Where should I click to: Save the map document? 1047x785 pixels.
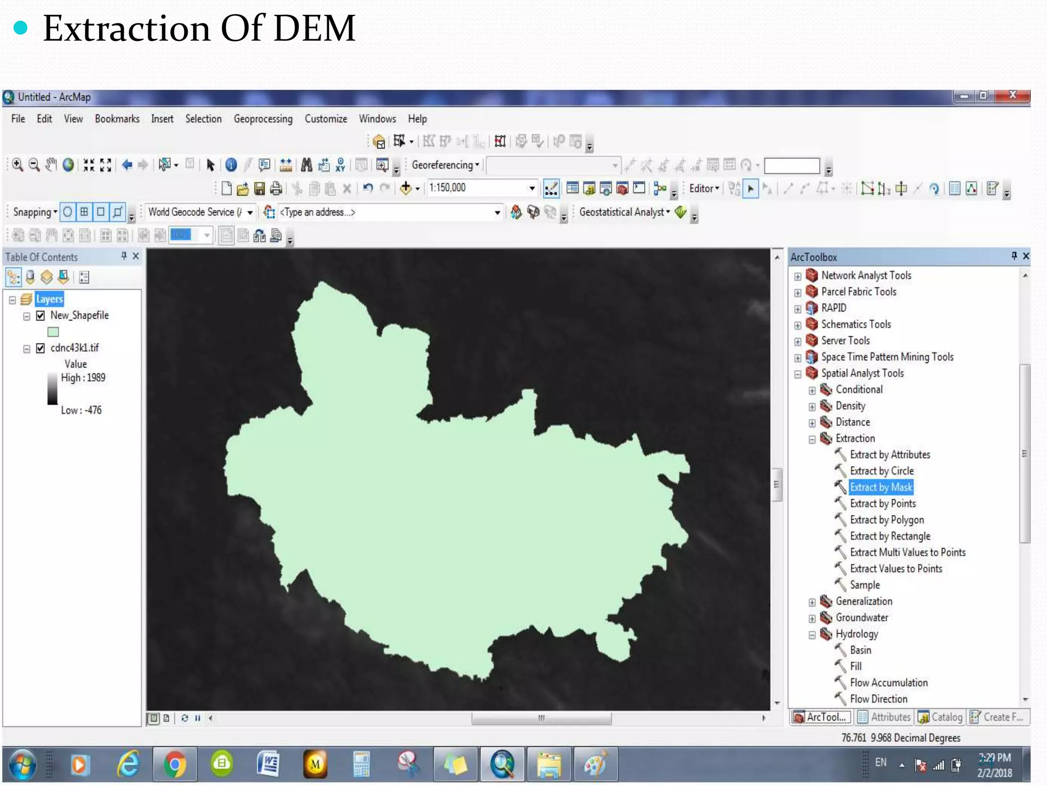[260, 189]
